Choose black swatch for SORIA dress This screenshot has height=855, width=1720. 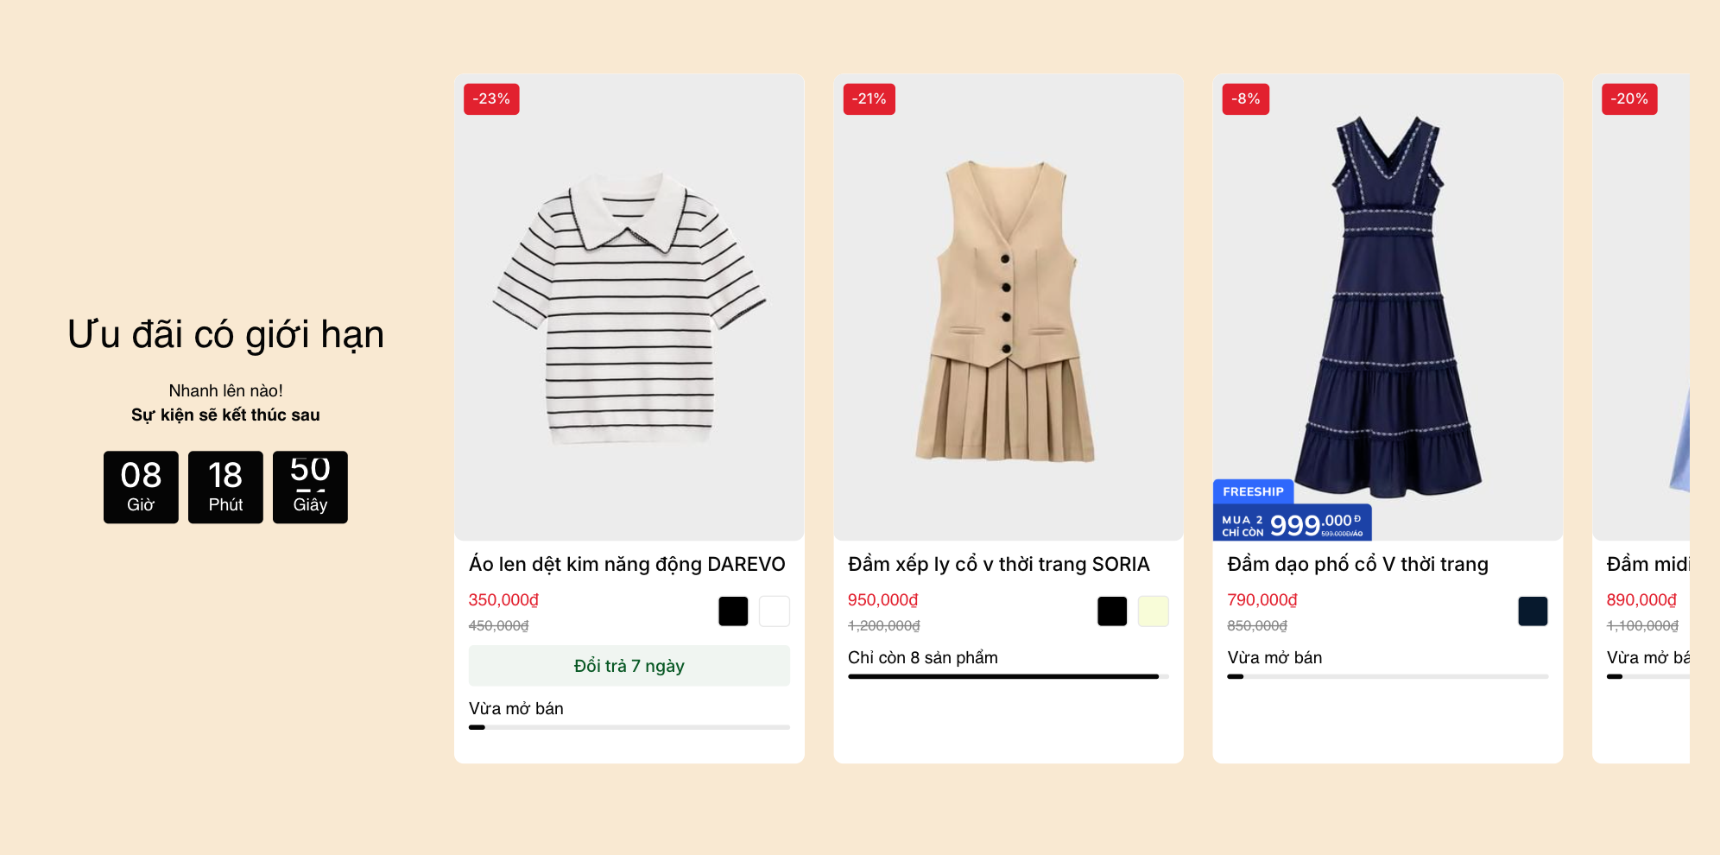1112,611
